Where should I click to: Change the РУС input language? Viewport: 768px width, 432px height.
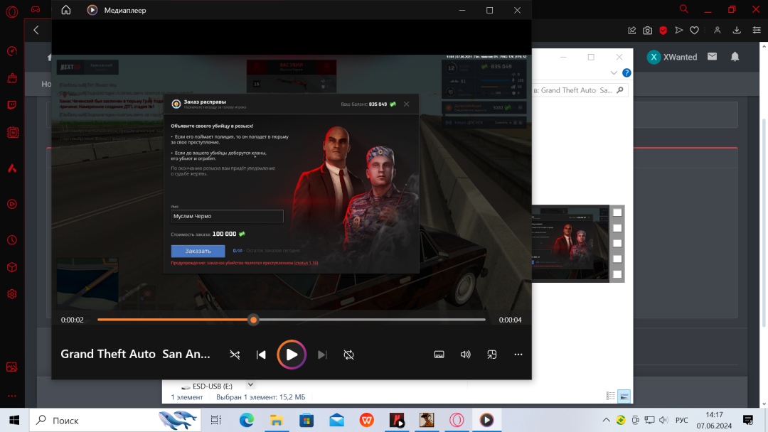tap(682, 420)
